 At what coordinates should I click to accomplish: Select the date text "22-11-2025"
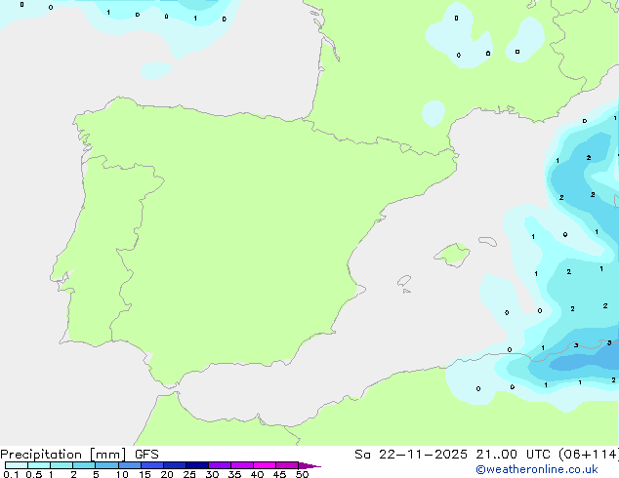pyautogui.click(x=423, y=455)
